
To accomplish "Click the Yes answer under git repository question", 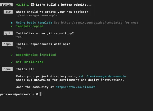I will coord(19,37).
